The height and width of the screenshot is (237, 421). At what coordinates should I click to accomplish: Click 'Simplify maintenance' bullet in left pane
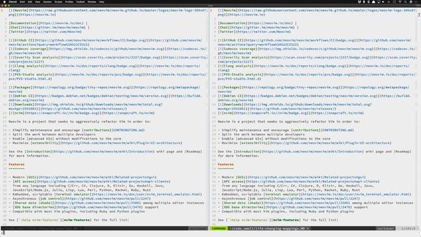coord(76,130)
